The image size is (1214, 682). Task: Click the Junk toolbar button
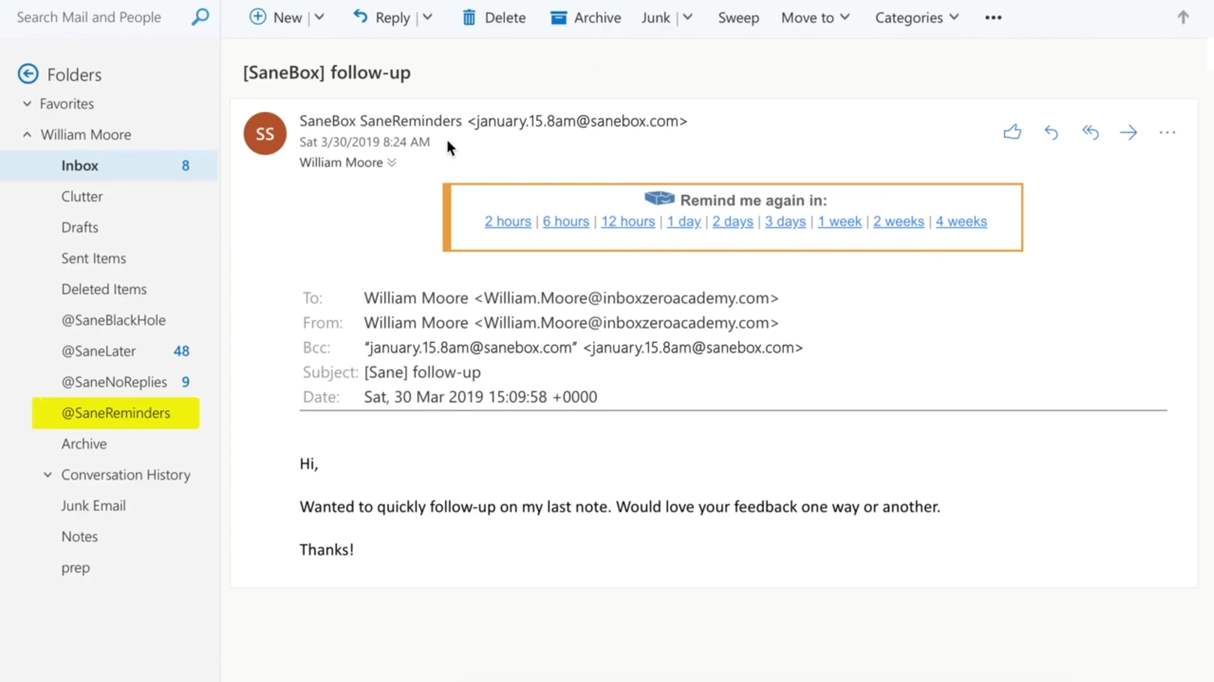[x=655, y=18]
